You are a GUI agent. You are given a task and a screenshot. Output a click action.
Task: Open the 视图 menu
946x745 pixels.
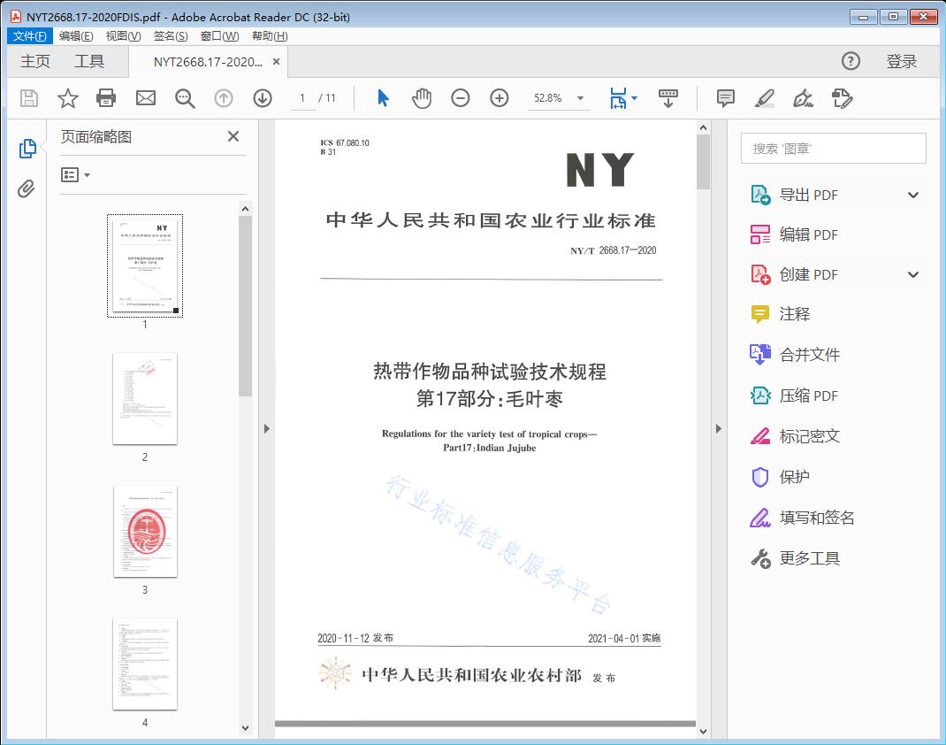tap(122, 35)
